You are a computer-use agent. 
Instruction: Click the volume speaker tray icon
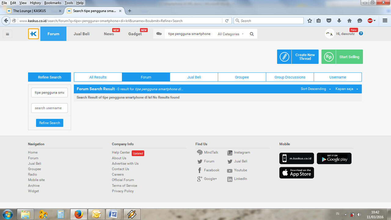click(x=359, y=215)
